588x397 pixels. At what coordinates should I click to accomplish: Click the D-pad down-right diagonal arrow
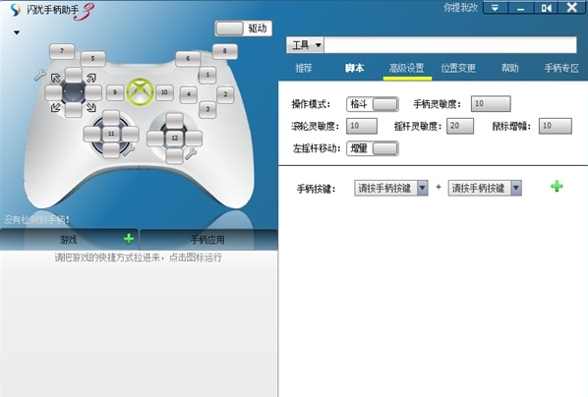[91, 108]
